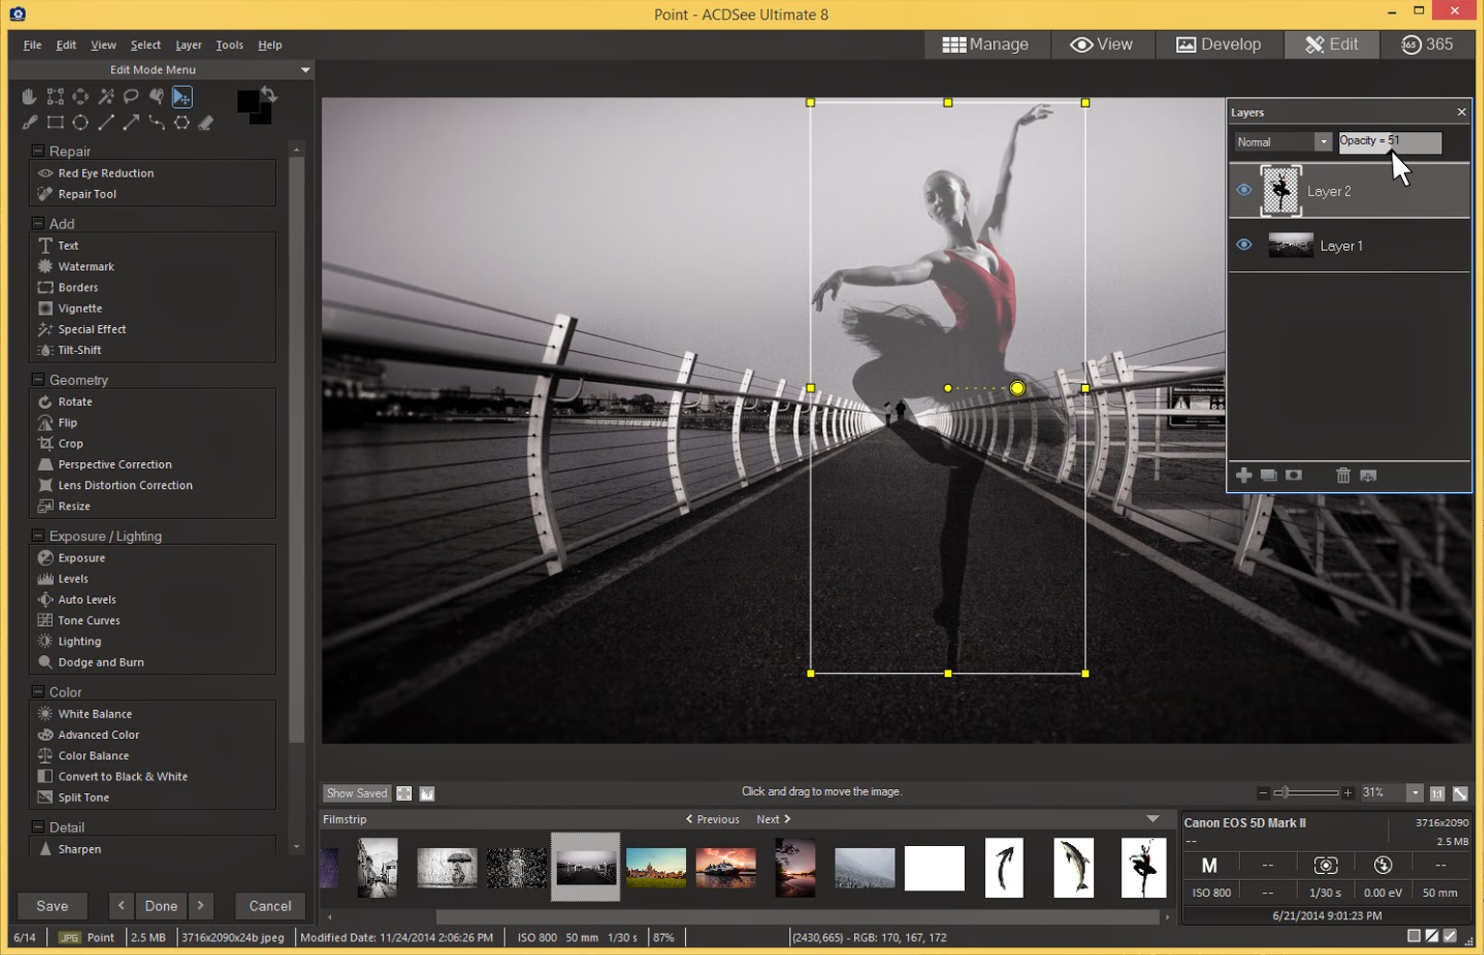
Task: Toggle the Show Saved button
Action: point(356,793)
